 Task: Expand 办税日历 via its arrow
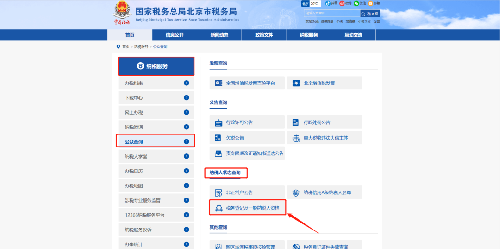coord(187,171)
